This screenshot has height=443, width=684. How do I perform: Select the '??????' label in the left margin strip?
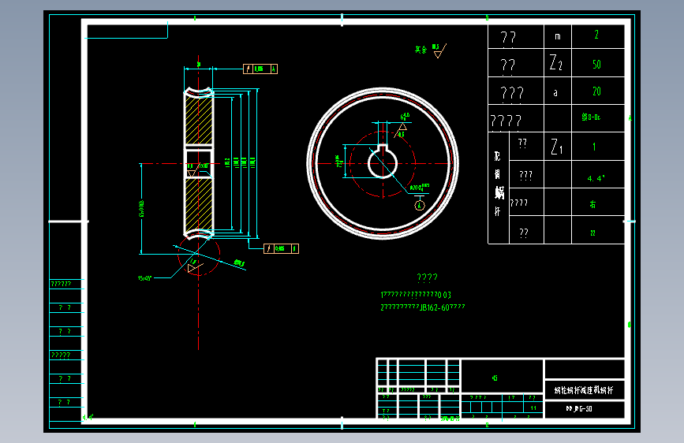61,284
